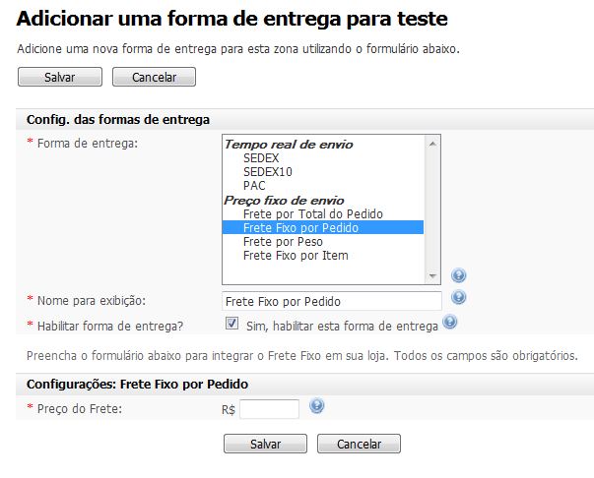
Task: Open help icon beside Forma de entrega list
Action: point(458,275)
